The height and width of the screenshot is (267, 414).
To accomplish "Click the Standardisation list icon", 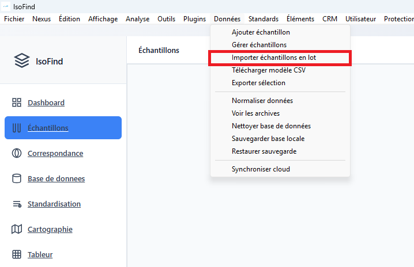I will pos(17,204).
